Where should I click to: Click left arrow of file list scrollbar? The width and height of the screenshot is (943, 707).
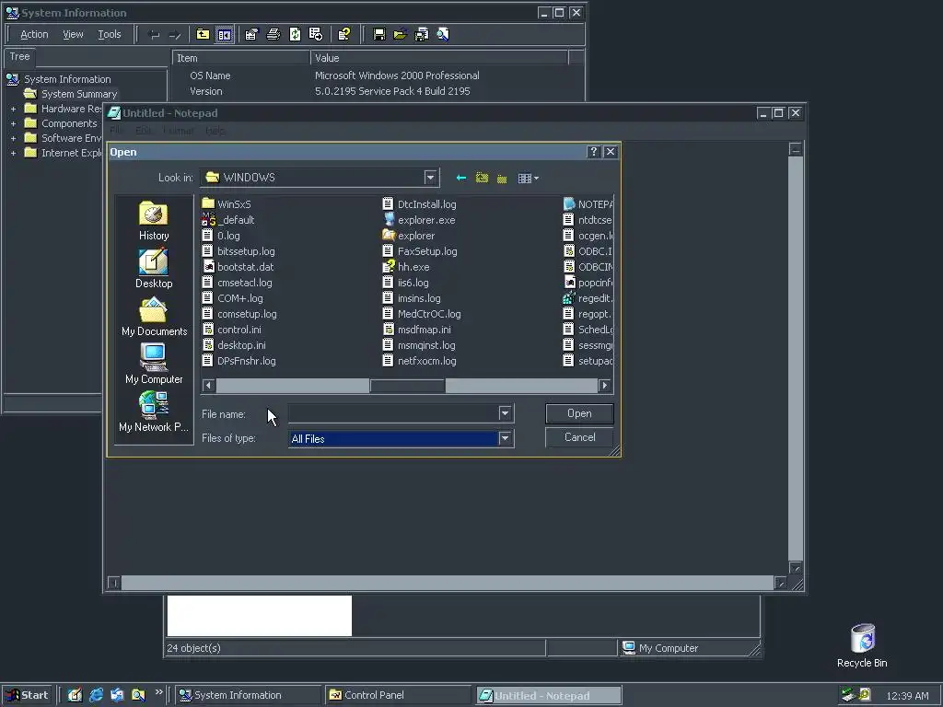point(209,386)
